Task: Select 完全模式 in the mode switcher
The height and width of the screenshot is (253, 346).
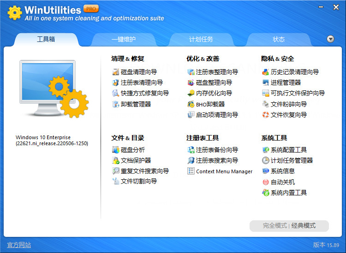Action: pyautogui.click(x=275, y=226)
